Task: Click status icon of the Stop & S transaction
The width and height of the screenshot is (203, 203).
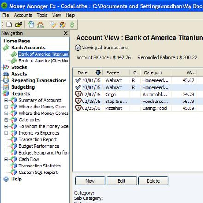Action: pos(78,101)
